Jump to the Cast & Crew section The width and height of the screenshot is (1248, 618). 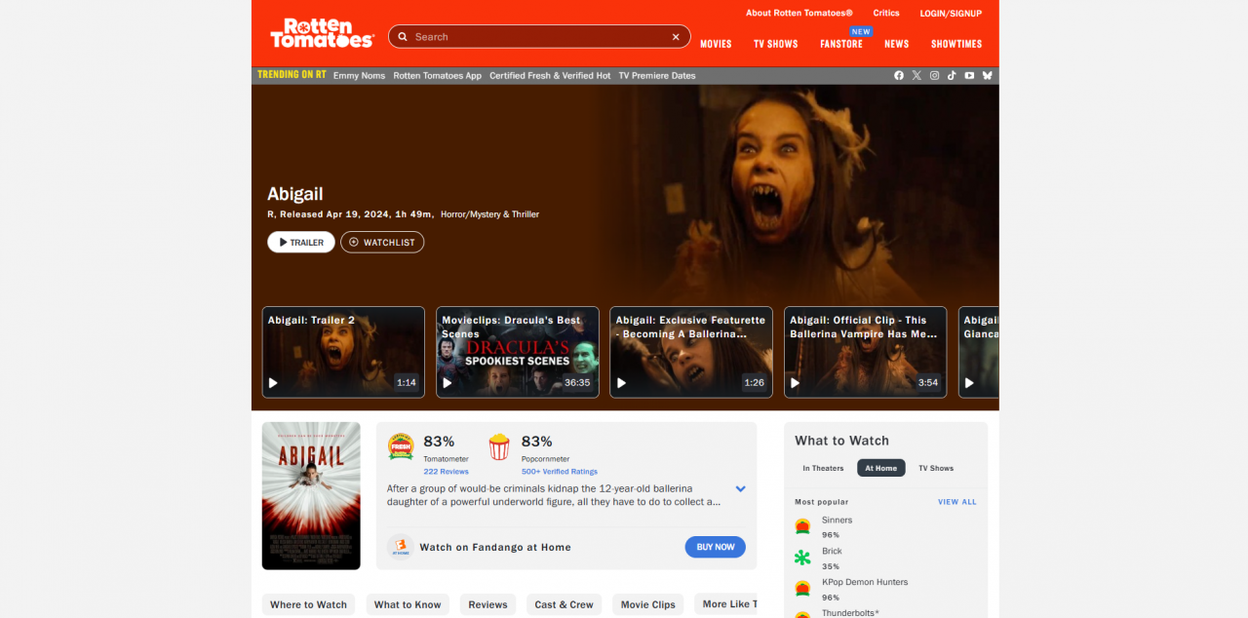564,604
